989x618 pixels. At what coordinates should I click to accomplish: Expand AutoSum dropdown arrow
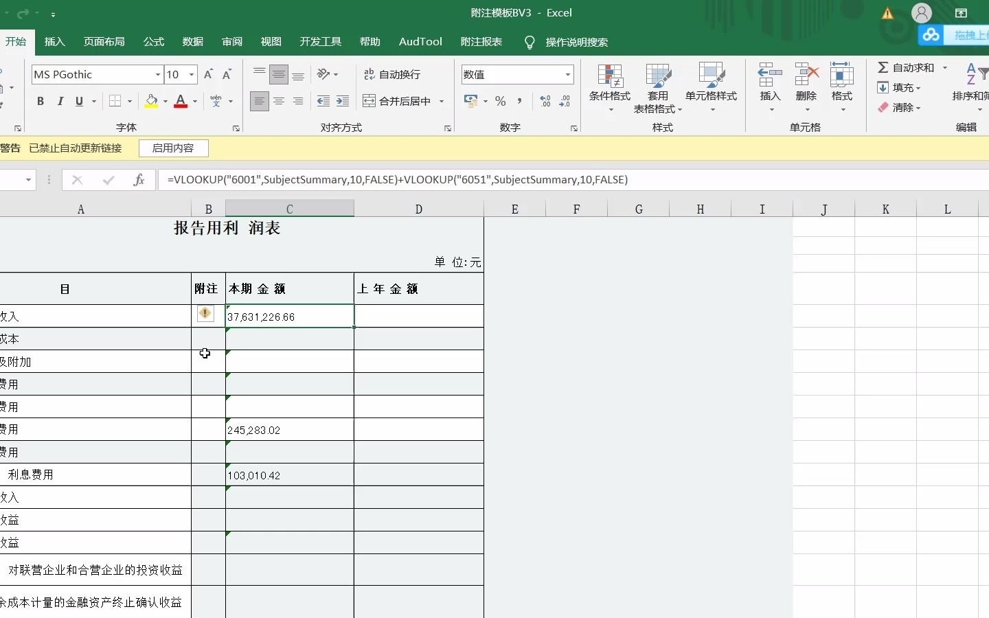click(x=945, y=67)
